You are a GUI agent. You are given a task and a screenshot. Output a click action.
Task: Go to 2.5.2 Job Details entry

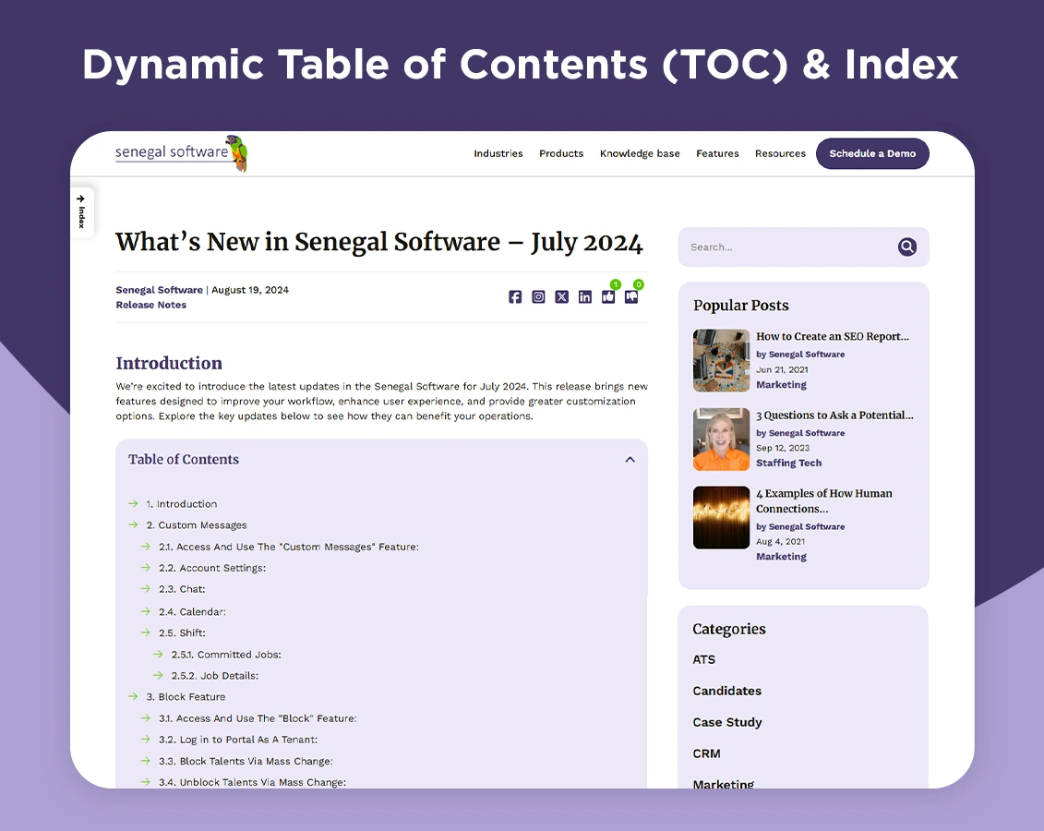click(x=214, y=676)
